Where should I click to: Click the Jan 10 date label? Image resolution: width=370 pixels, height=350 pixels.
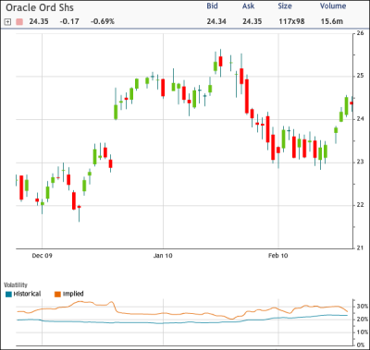163,256
